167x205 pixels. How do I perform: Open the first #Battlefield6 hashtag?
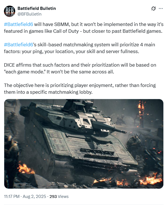[x=19, y=24]
